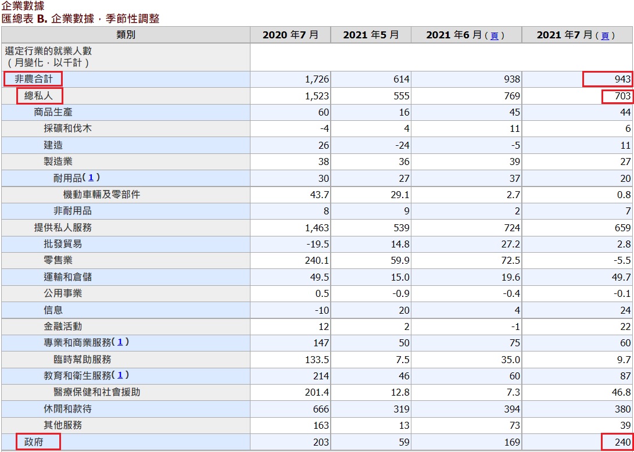Select the 臨時幫助服務 row label
This screenshot has height=452, width=634.
point(82,359)
